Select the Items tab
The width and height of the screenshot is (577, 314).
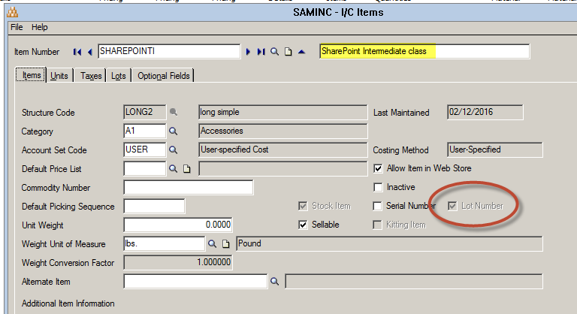tap(31, 75)
